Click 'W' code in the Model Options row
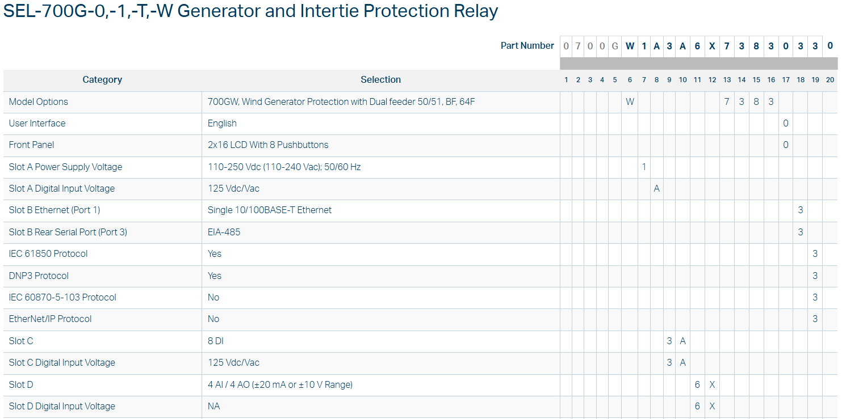 [630, 102]
